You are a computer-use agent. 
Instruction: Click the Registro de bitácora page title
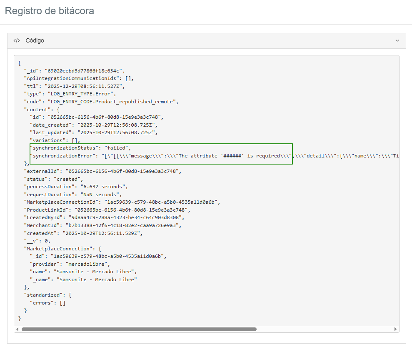pyautogui.click(x=49, y=11)
